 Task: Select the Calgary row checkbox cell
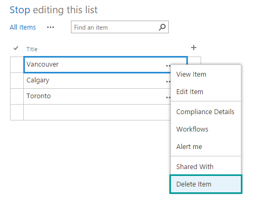(17, 80)
